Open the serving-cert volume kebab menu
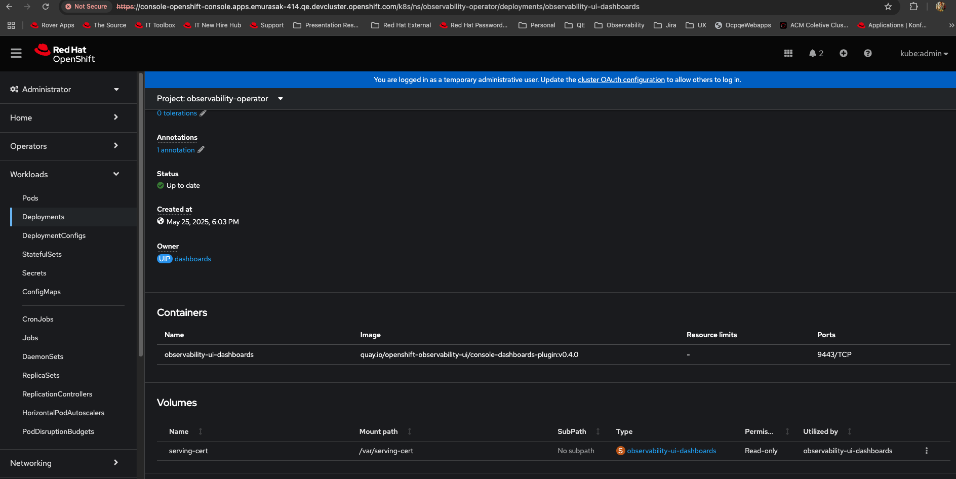956x479 pixels. pyautogui.click(x=927, y=451)
